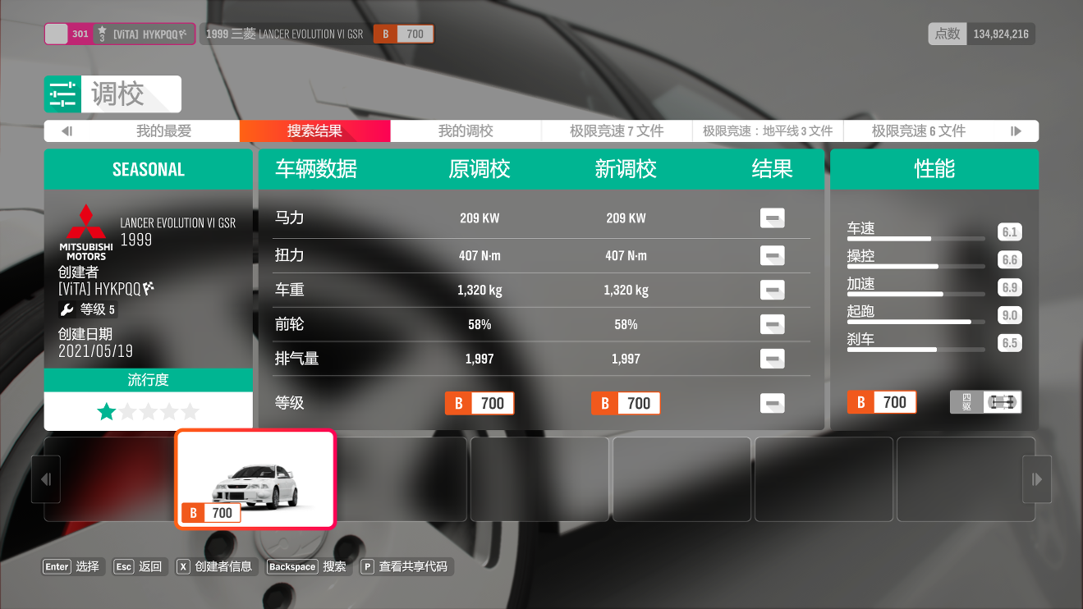Image resolution: width=1083 pixels, height=609 pixels.
Task: Click the 6.9 加速 score value
Action: pyautogui.click(x=1009, y=288)
